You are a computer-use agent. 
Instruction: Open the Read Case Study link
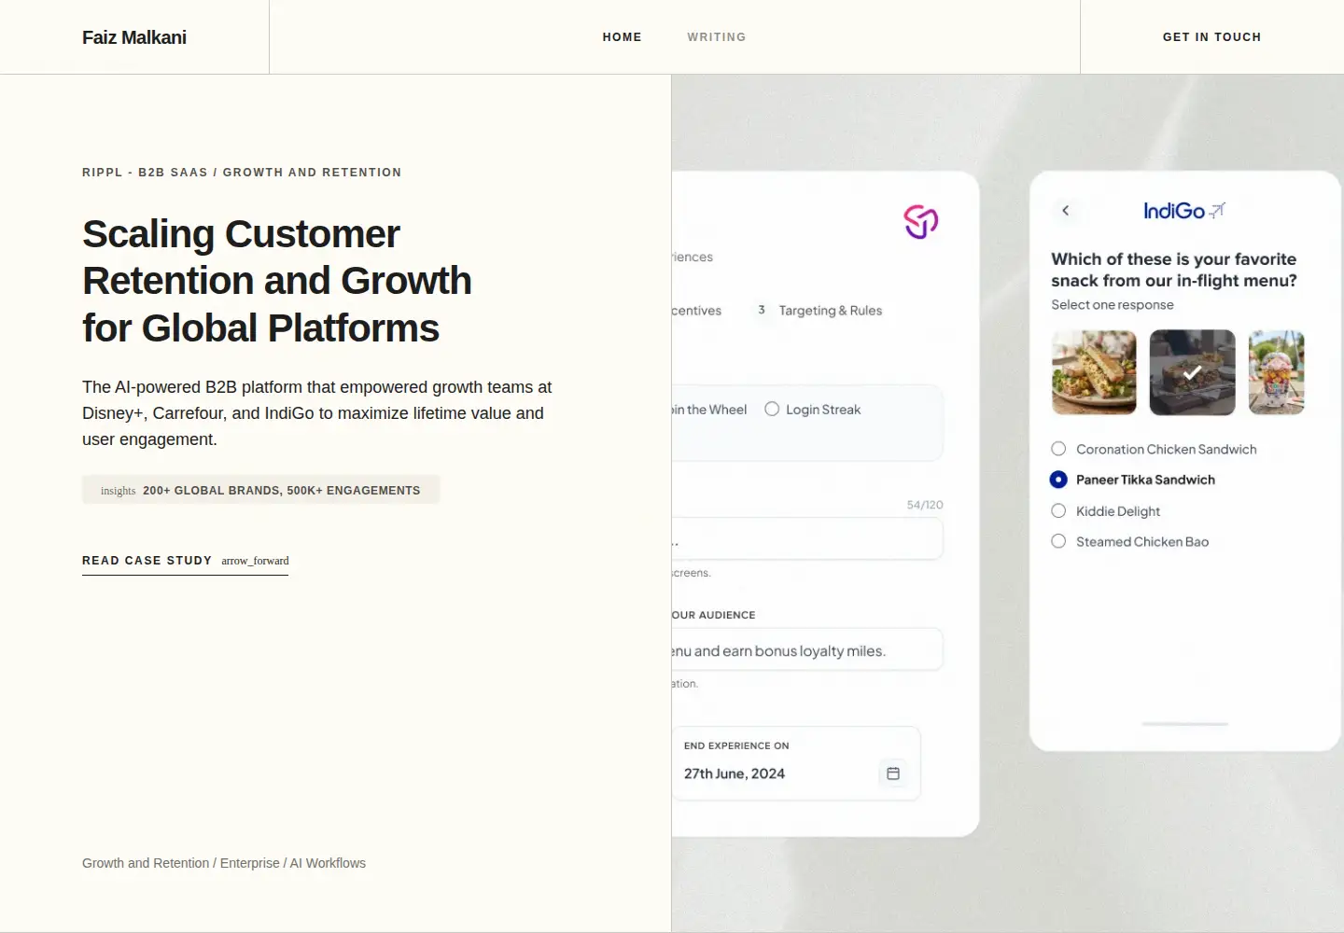[185, 562]
